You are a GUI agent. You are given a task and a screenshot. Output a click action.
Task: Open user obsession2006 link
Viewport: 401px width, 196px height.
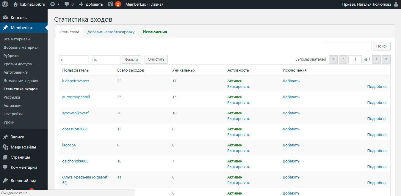click(75, 129)
